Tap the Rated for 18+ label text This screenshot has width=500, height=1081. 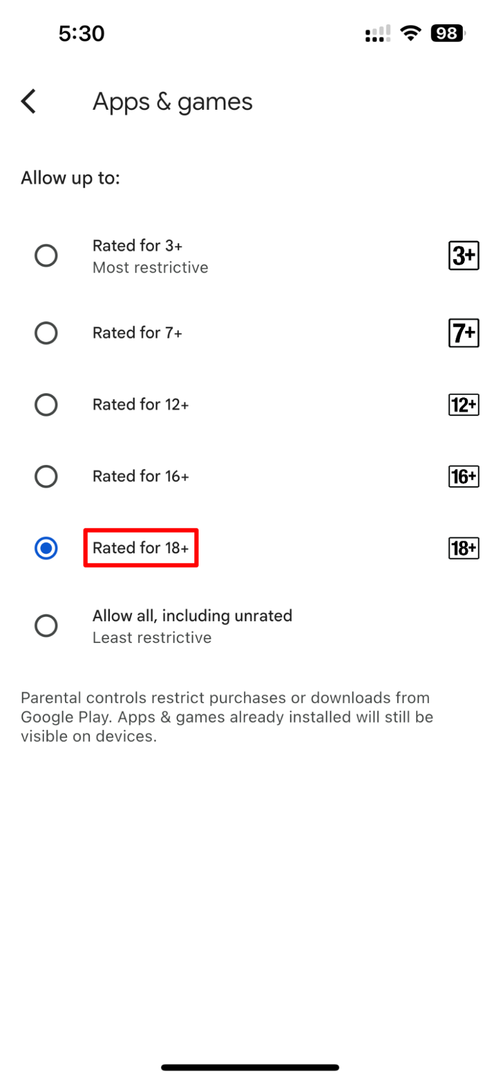(x=141, y=548)
